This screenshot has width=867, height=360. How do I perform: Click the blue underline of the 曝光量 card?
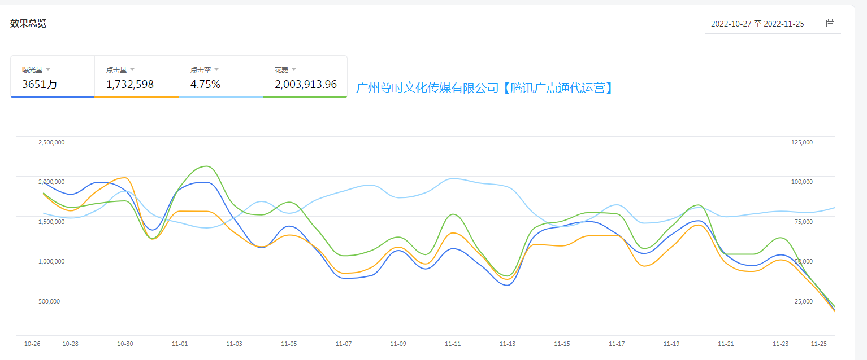click(x=52, y=97)
